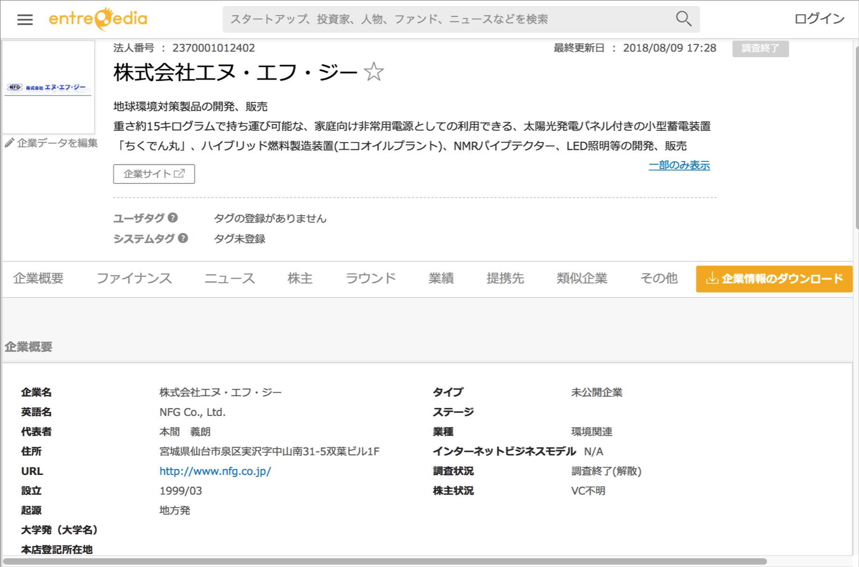Expand the その他 menu tab

[658, 278]
